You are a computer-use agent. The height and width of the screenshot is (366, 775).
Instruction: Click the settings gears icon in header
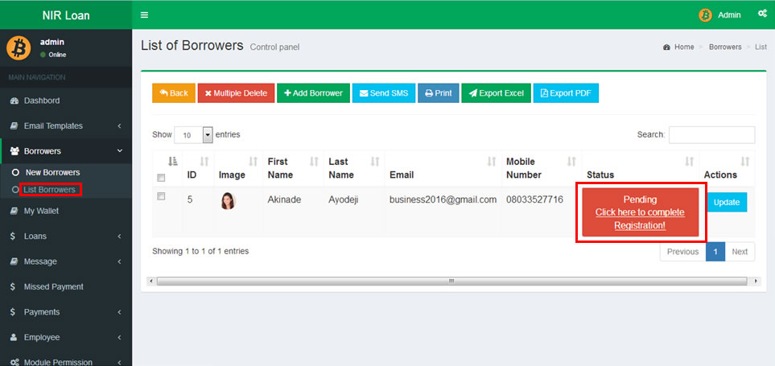(762, 14)
